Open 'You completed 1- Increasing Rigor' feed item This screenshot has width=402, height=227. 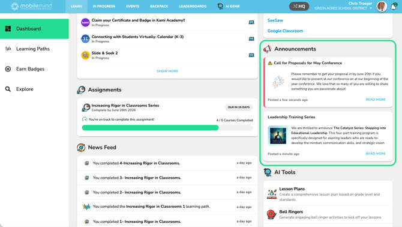coord(167,222)
